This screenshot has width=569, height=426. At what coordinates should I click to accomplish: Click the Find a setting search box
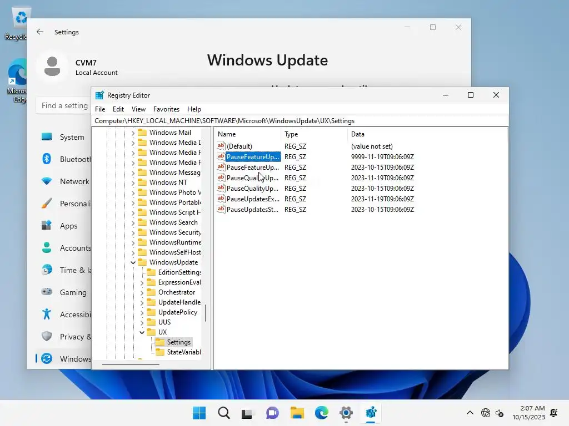pyautogui.click(x=64, y=105)
